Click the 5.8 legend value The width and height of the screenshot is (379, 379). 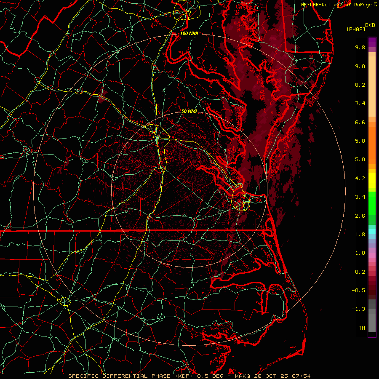(360, 141)
